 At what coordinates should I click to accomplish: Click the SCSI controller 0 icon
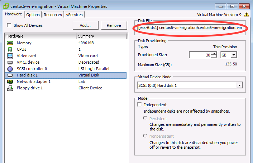[10, 69]
